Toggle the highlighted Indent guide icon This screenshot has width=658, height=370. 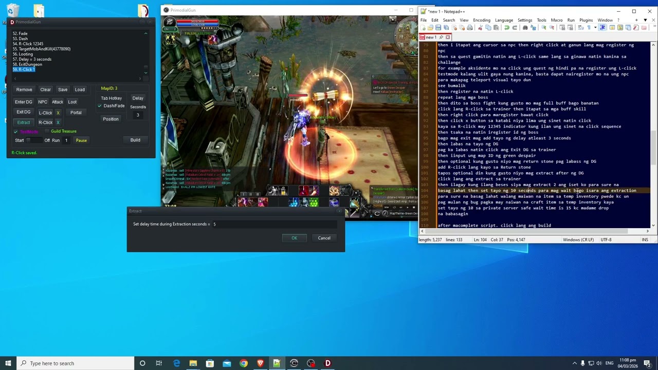602,27
